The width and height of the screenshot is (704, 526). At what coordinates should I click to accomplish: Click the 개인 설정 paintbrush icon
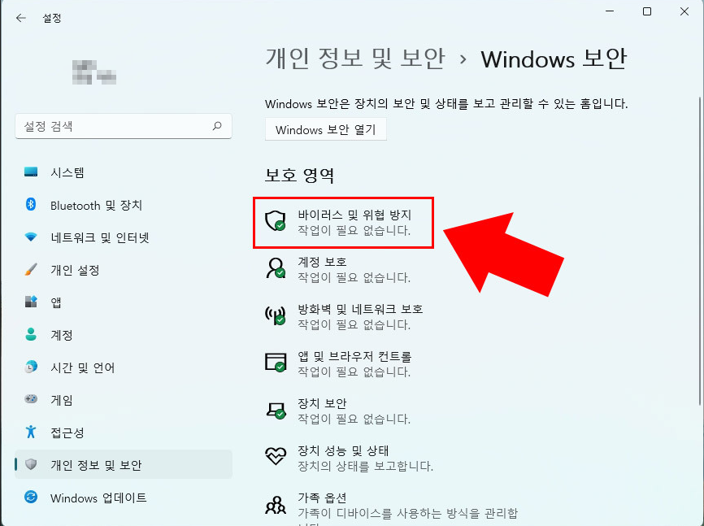point(31,270)
